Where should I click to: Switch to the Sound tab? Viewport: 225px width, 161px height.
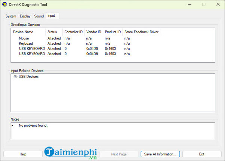click(39, 16)
